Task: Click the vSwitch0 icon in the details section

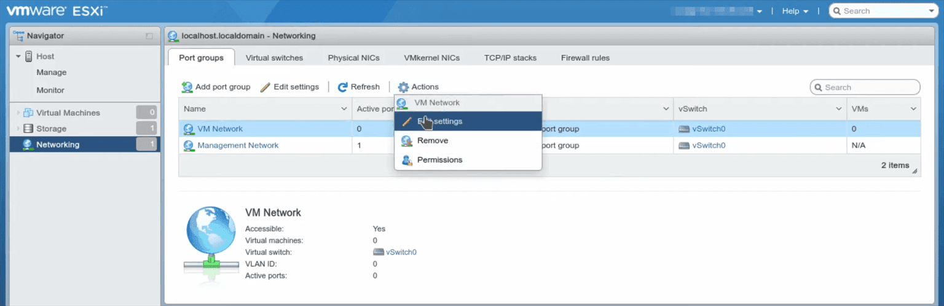Action: (x=379, y=252)
